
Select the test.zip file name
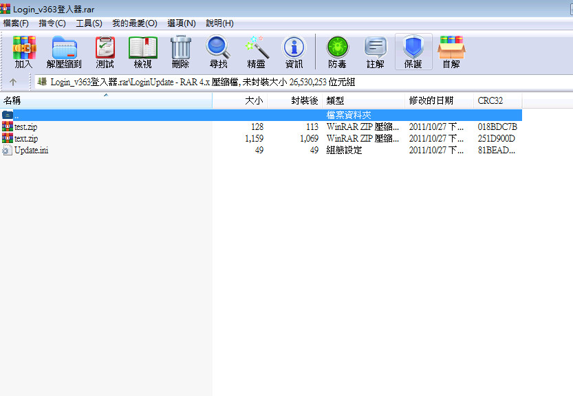(x=25, y=126)
